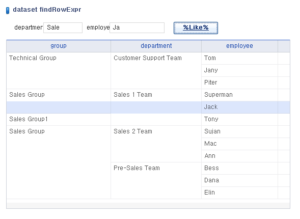Focus the employee input containing Ja
The height and width of the screenshot is (219, 300).
(x=137, y=28)
